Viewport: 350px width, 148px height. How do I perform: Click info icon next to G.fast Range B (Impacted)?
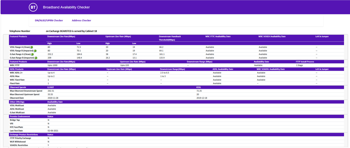pyautogui.click(x=36, y=58)
